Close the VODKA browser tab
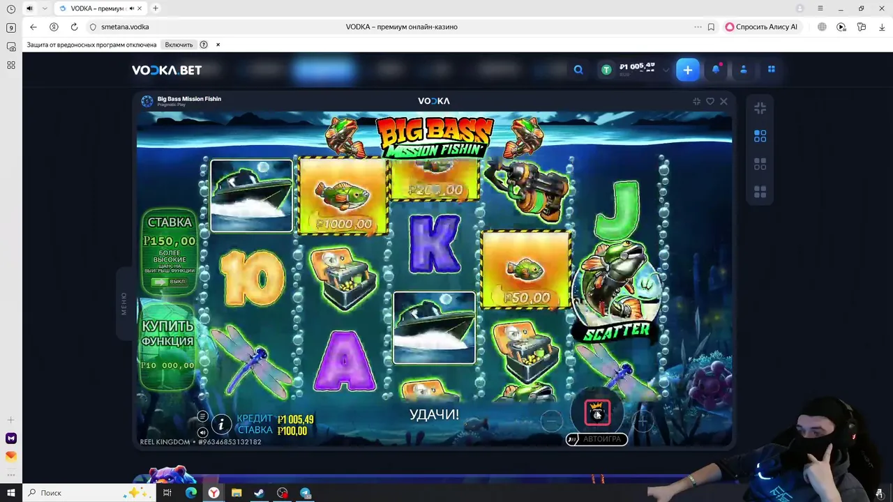893x502 pixels. (x=140, y=8)
